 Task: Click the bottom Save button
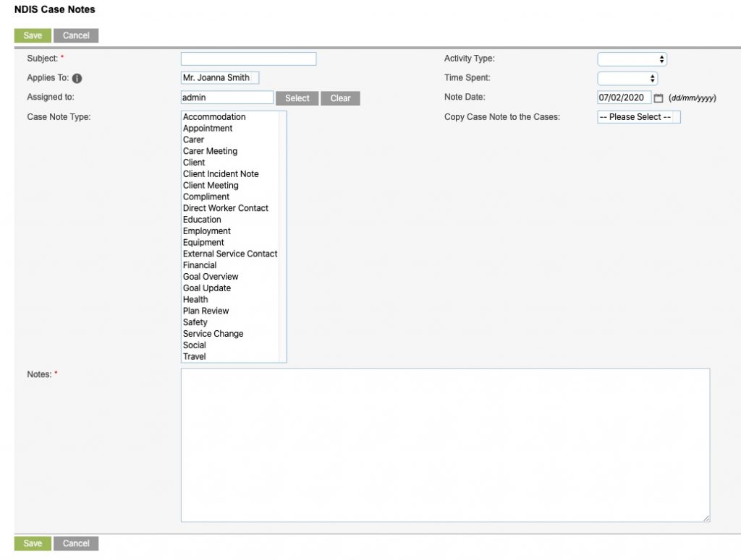coord(33,543)
